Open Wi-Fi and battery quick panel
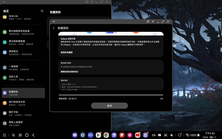 tap(192, 135)
